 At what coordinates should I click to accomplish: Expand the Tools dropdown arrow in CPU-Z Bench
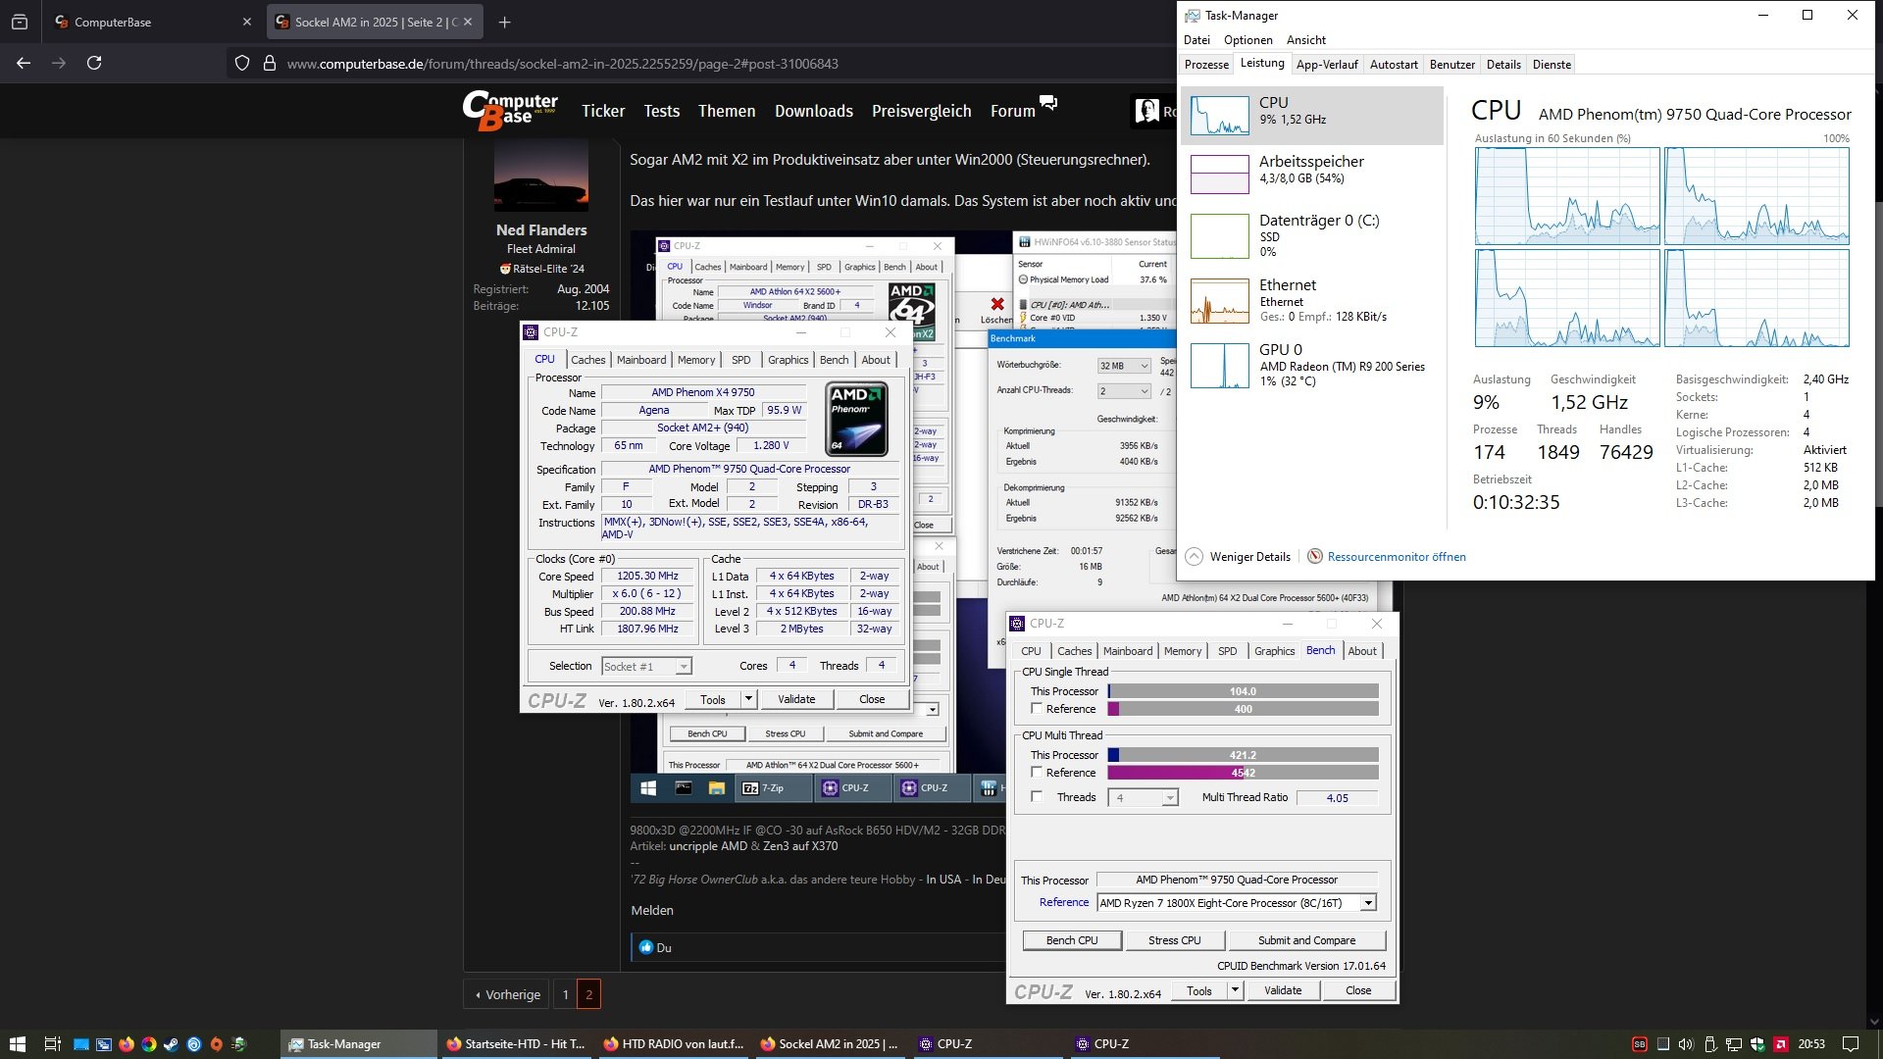1235,990
